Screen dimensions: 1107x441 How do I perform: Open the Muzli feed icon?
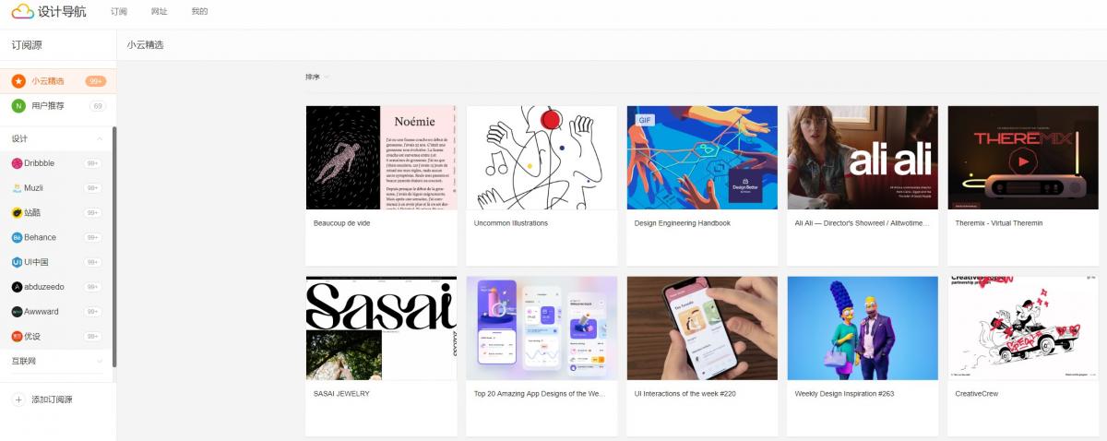click(x=17, y=188)
